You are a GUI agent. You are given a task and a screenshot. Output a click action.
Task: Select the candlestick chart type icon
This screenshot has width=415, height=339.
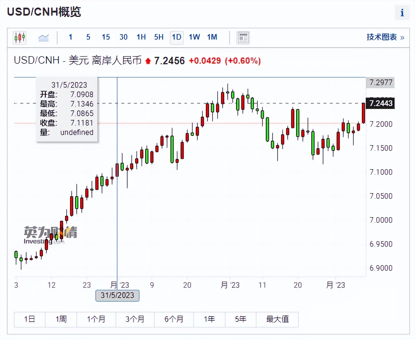pyautogui.click(x=20, y=38)
